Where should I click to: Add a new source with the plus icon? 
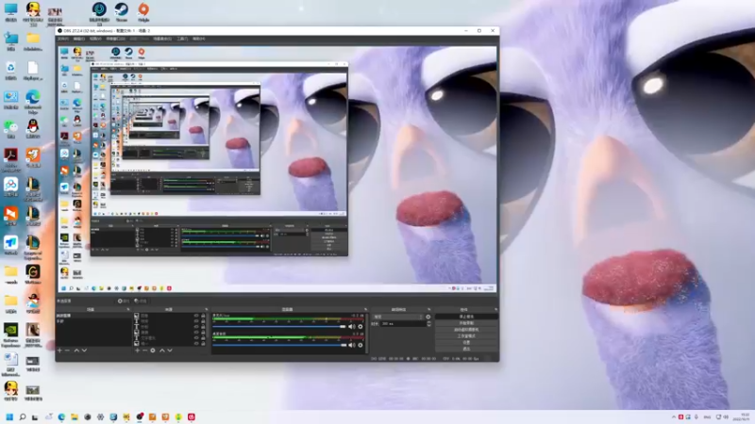pyautogui.click(x=137, y=351)
